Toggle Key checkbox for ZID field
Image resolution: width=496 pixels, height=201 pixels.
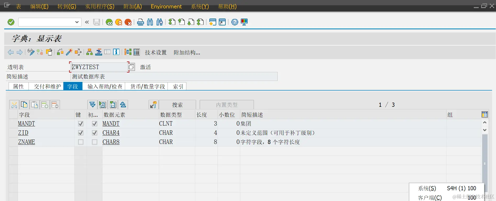point(81,133)
